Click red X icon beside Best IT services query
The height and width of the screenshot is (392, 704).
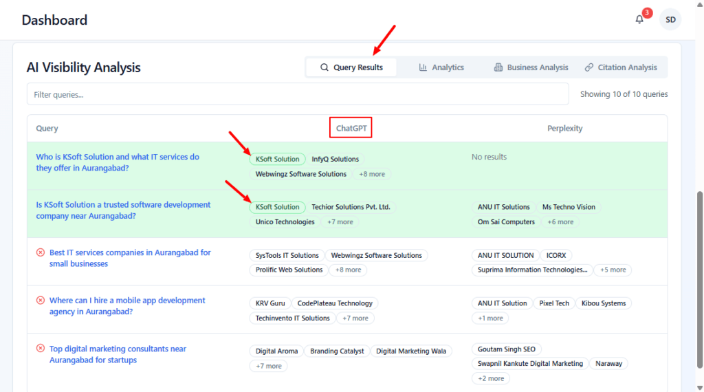click(x=41, y=253)
